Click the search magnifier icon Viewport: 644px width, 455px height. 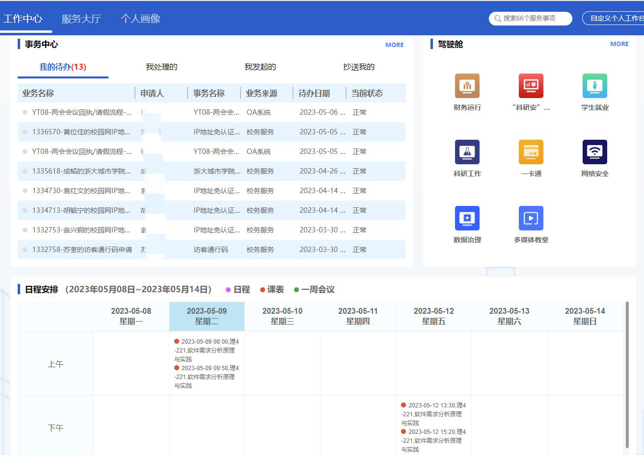(498, 19)
